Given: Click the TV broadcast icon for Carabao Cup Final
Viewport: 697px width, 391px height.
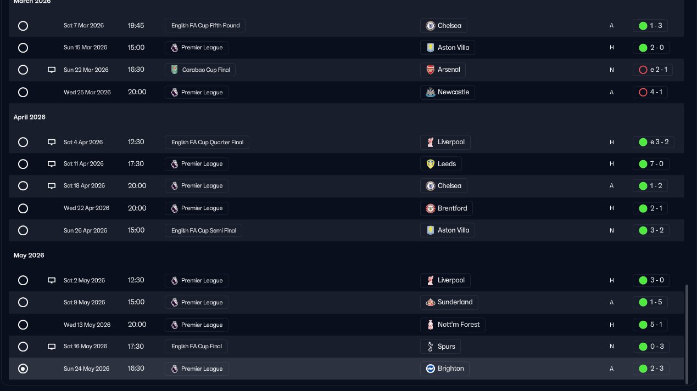Looking at the screenshot, I should 52,70.
